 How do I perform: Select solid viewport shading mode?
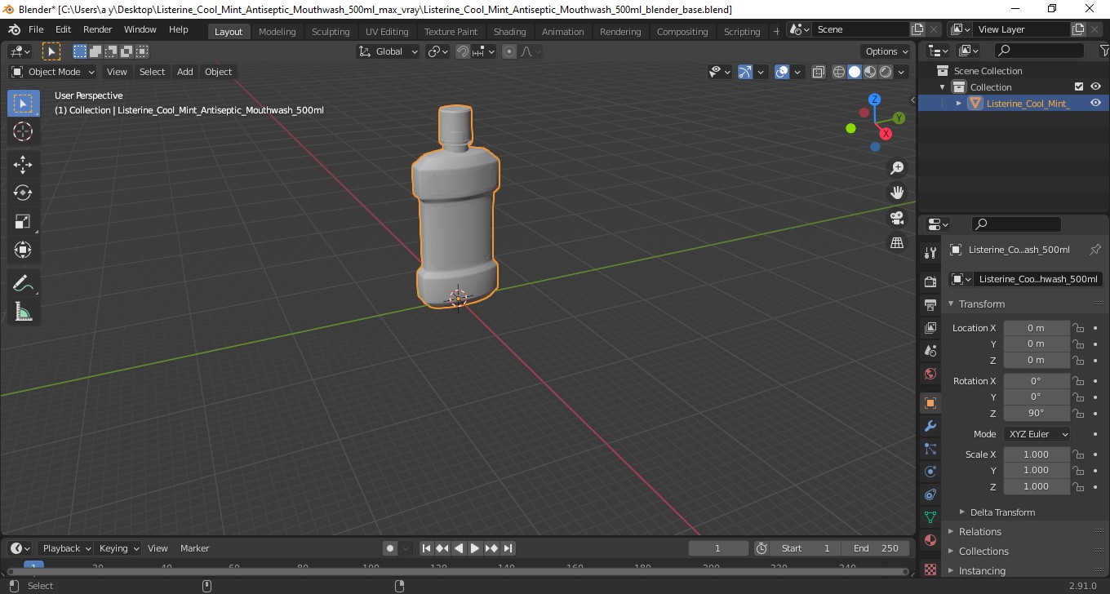[855, 72]
